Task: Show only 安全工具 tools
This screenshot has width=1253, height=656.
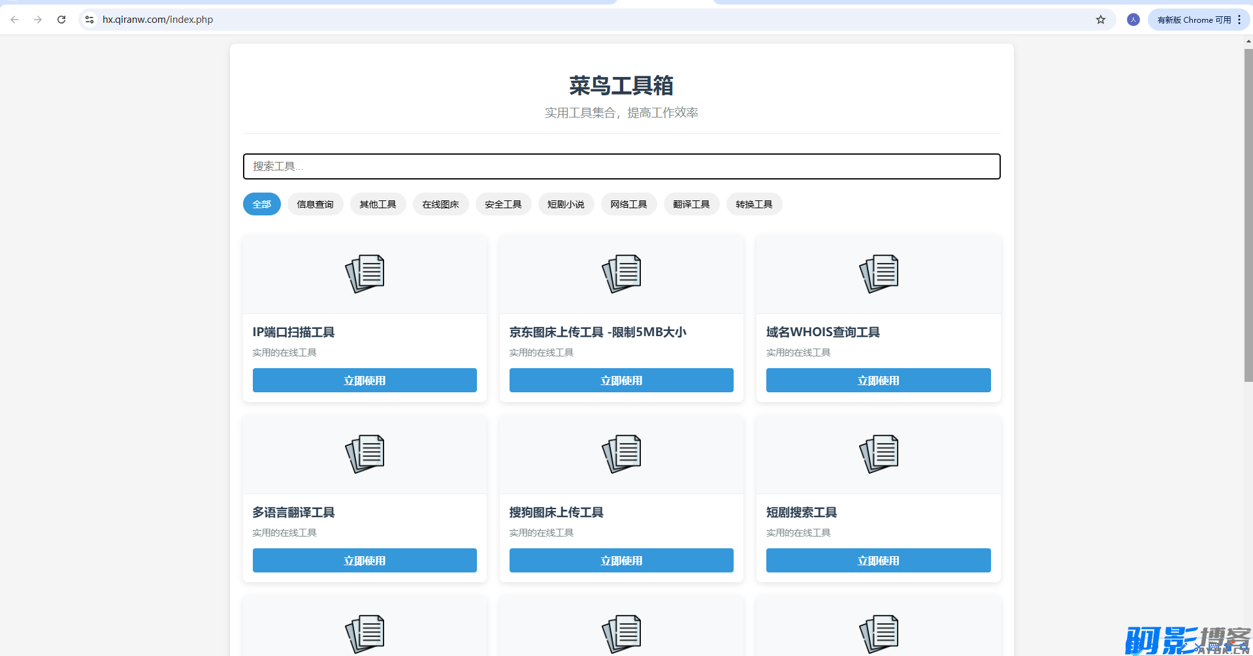Action: pos(503,204)
